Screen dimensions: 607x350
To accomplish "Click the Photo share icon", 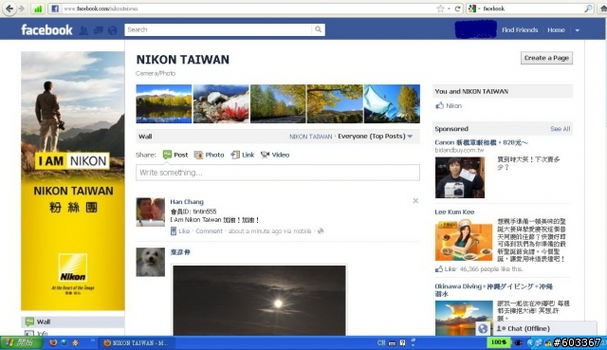I will click(x=198, y=155).
